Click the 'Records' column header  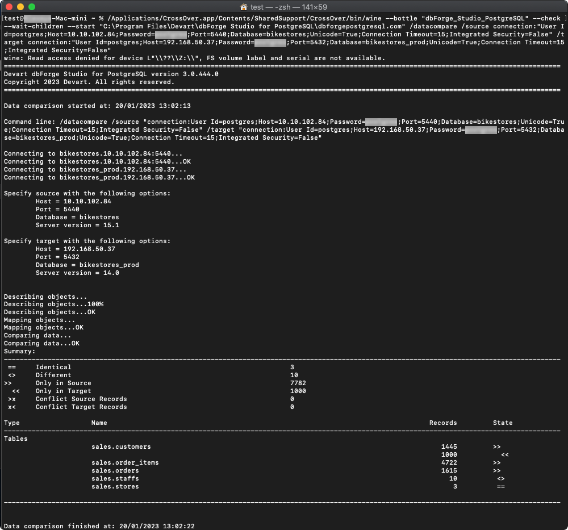443,423
